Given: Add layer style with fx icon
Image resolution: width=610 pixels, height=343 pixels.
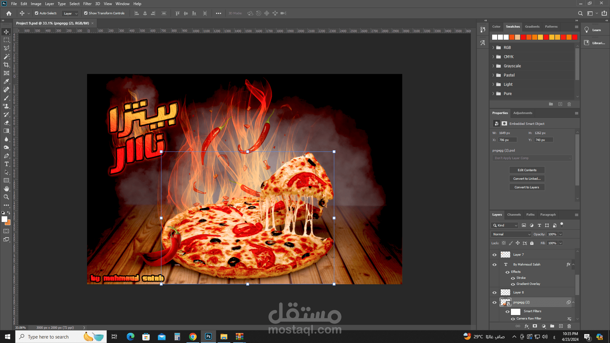Looking at the screenshot, I should pyautogui.click(x=526, y=326).
